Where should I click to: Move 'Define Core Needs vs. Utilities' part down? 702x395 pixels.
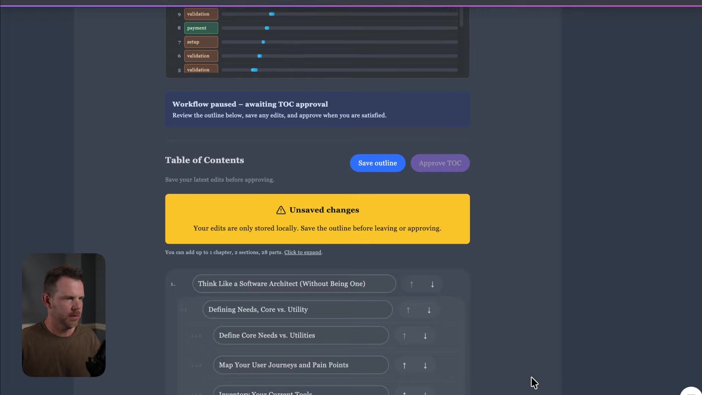coord(425,336)
